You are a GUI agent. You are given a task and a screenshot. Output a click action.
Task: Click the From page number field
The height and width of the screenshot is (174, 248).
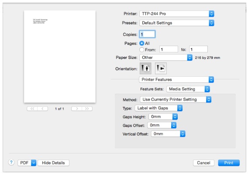tap(169, 50)
